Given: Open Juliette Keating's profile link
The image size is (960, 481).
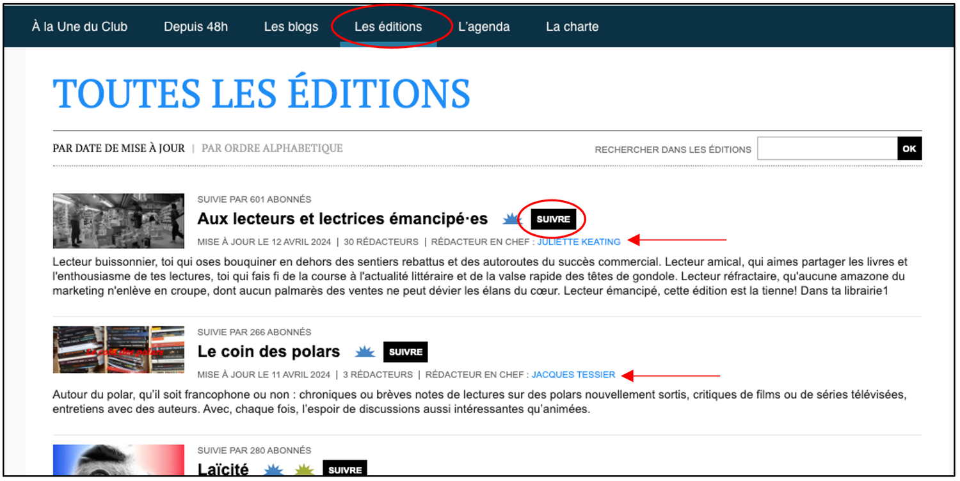Looking at the screenshot, I should tap(579, 242).
